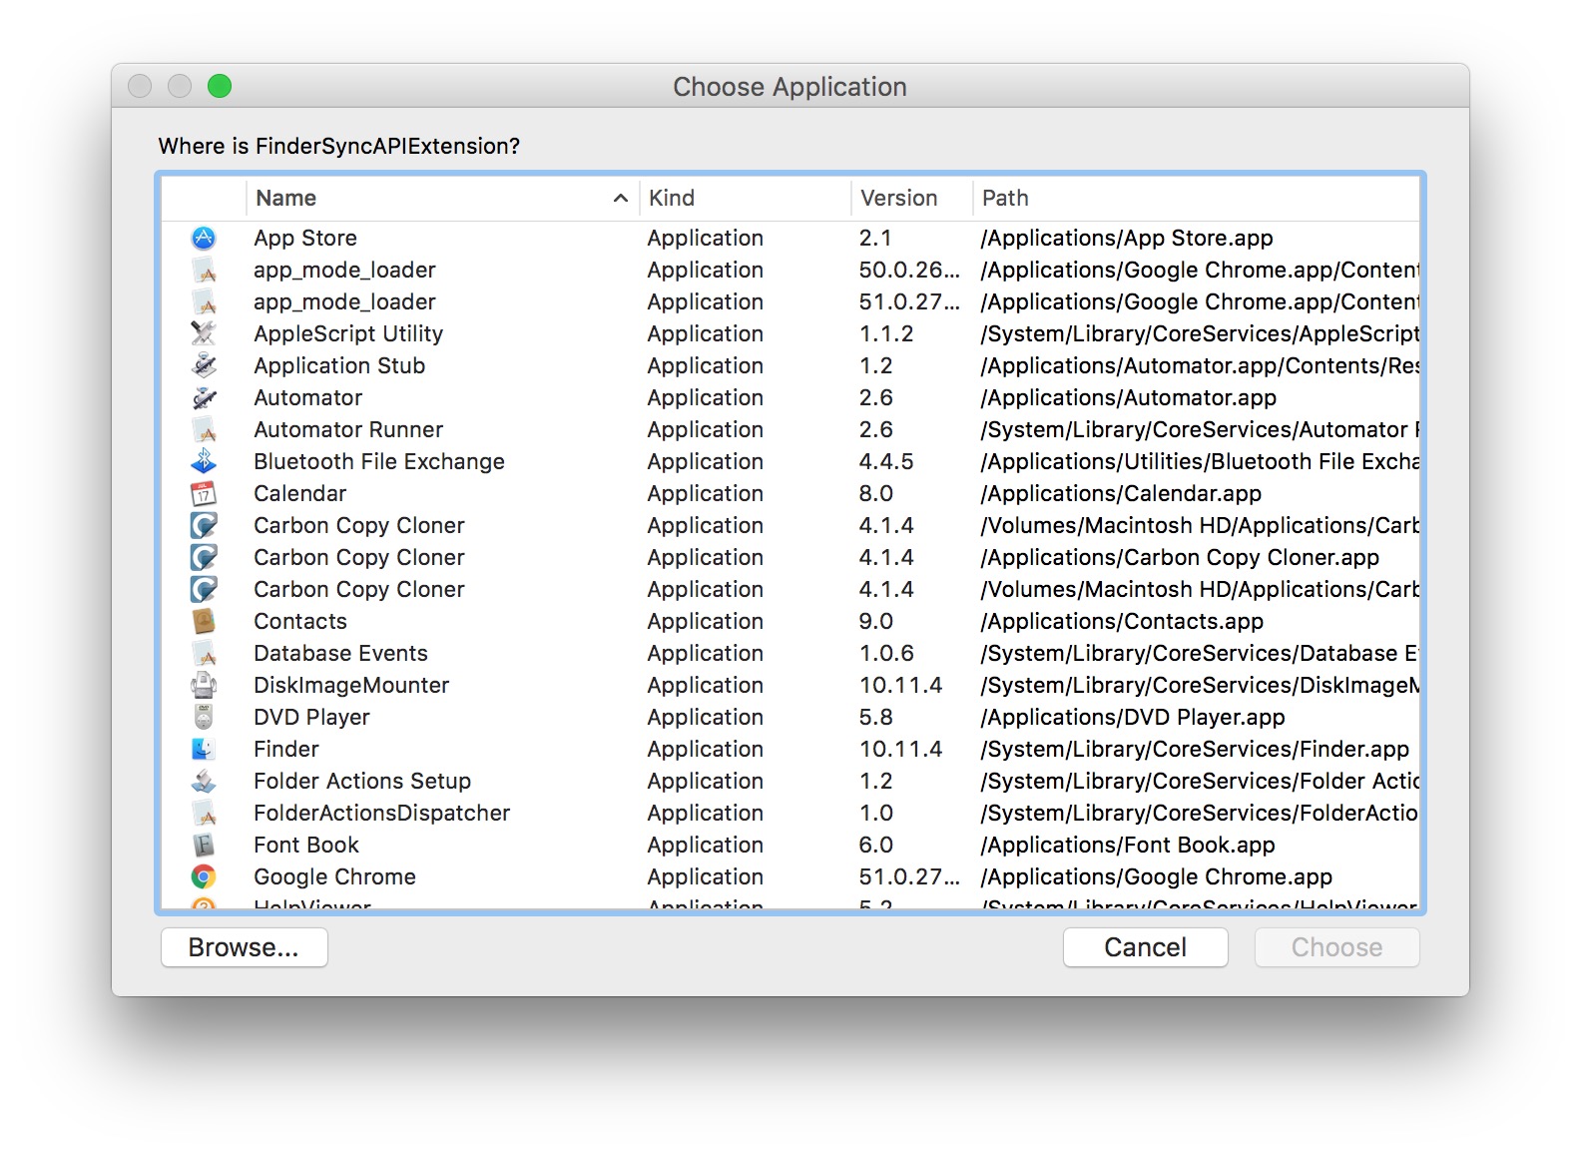
Task: Click path /Applications/Carbon Copy Cloner.app
Action: 1180,557
